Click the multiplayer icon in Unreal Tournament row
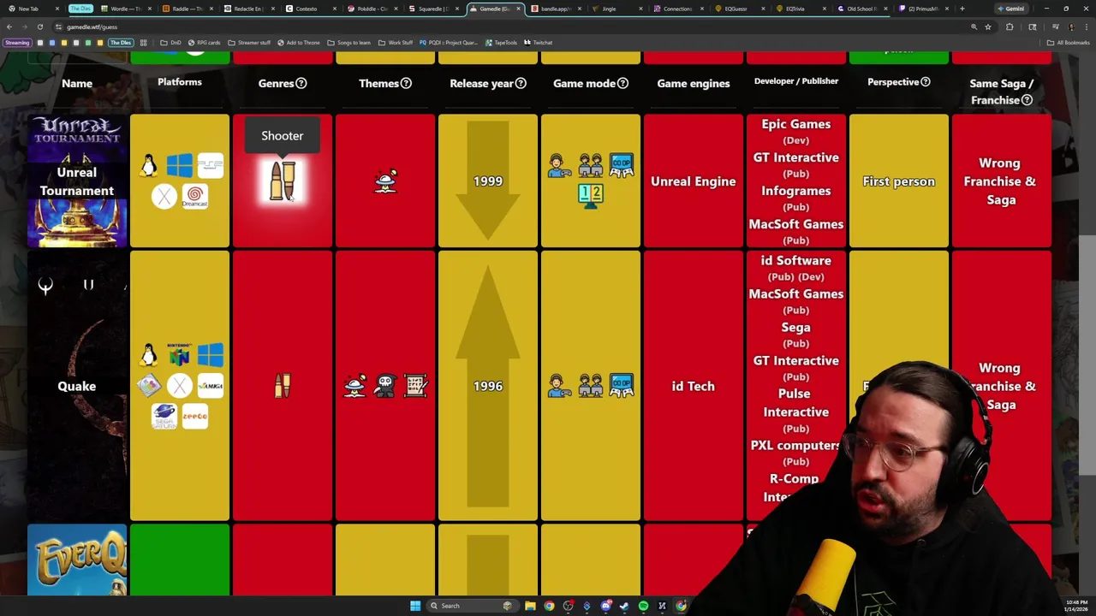The image size is (1096, 616). point(590,165)
